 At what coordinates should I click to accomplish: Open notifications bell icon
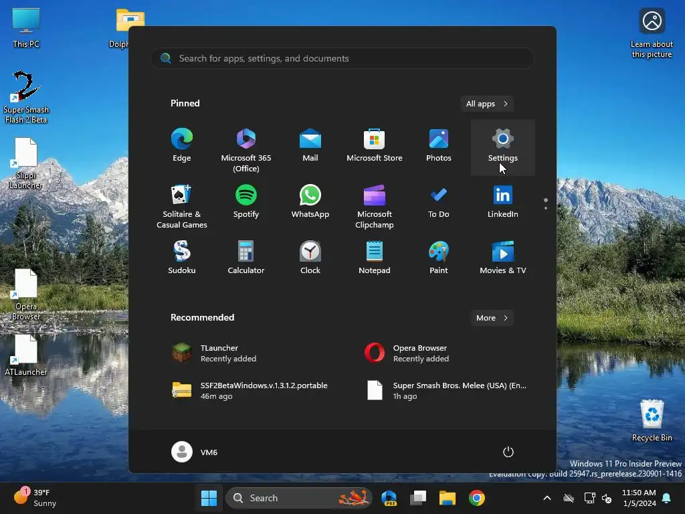pyautogui.click(x=667, y=498)
